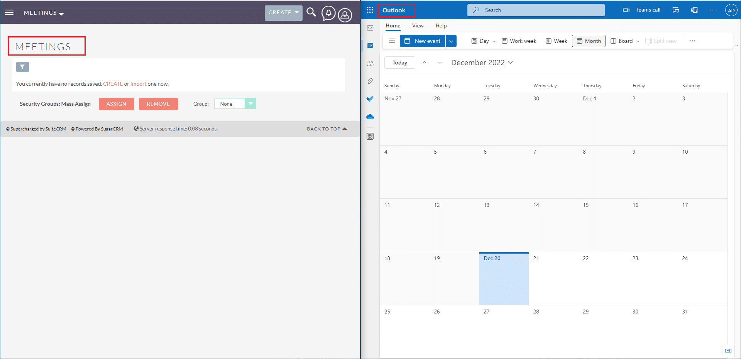Follow the Import link in Meetings
The width and height of the screenshot is (741, 359).
click(x=138, y=84)
